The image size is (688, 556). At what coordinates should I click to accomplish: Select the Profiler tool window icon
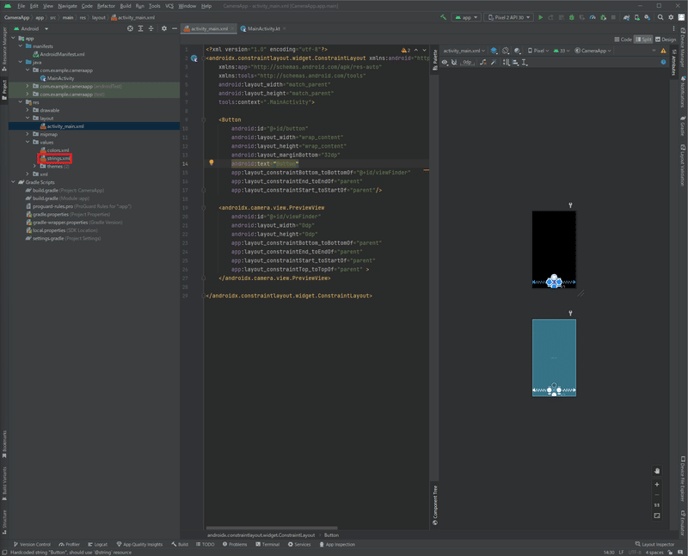pyautogui.click(x=70, y=544)
